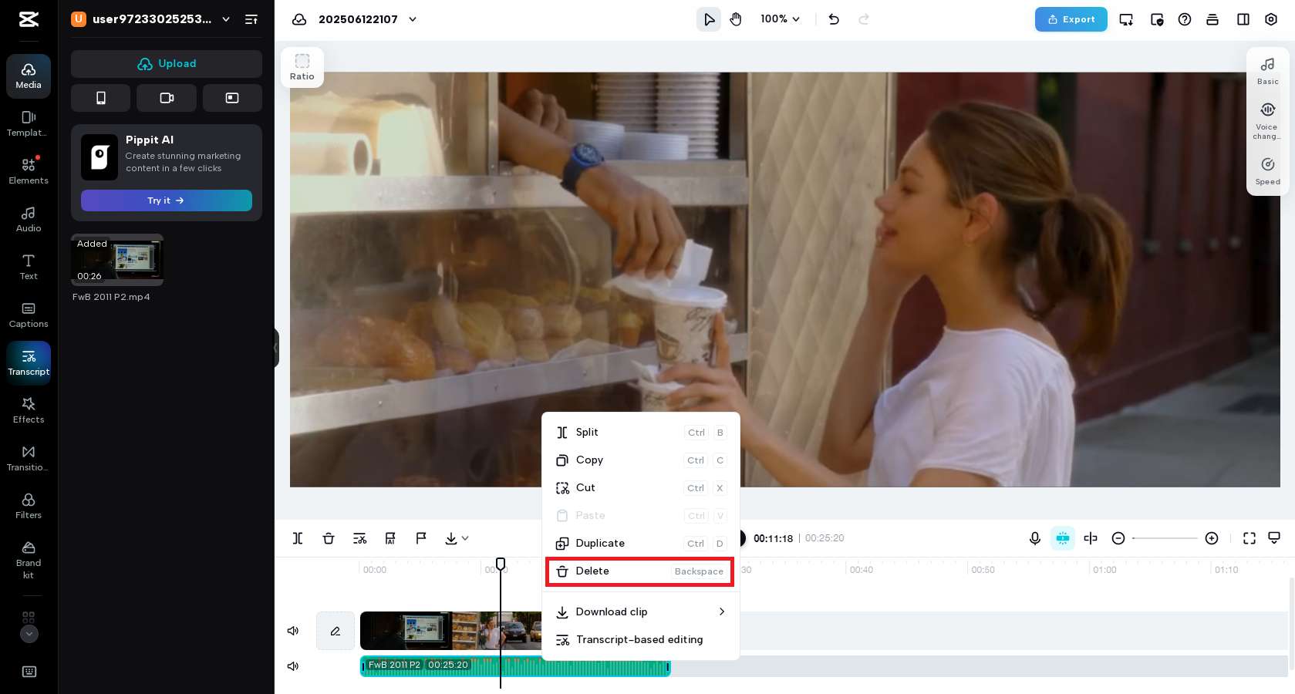The image size is (1295, 694).
Task: Record from phone using the phone icon
Action: [x=101, y=98]
